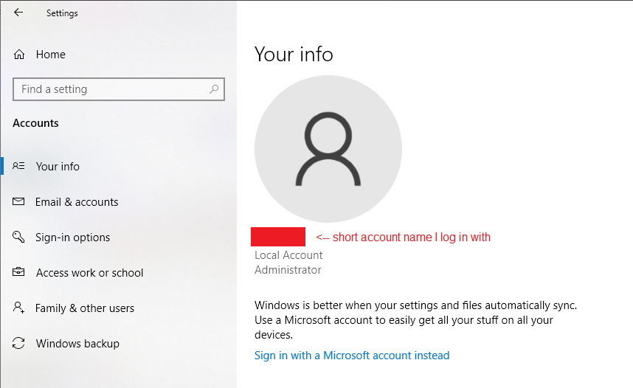The width and height of the screenshot is (633, 388).
Task: Click the default profile avatar picture
Action: pyautogui.click(x=328, y=149)
